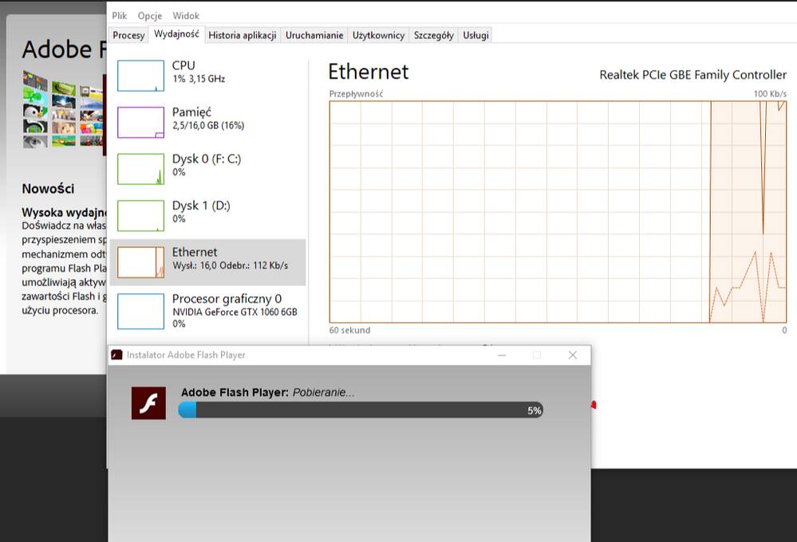Switch to the Uruchamianie tab
This screenshot has width=797, height=542.
314,35
